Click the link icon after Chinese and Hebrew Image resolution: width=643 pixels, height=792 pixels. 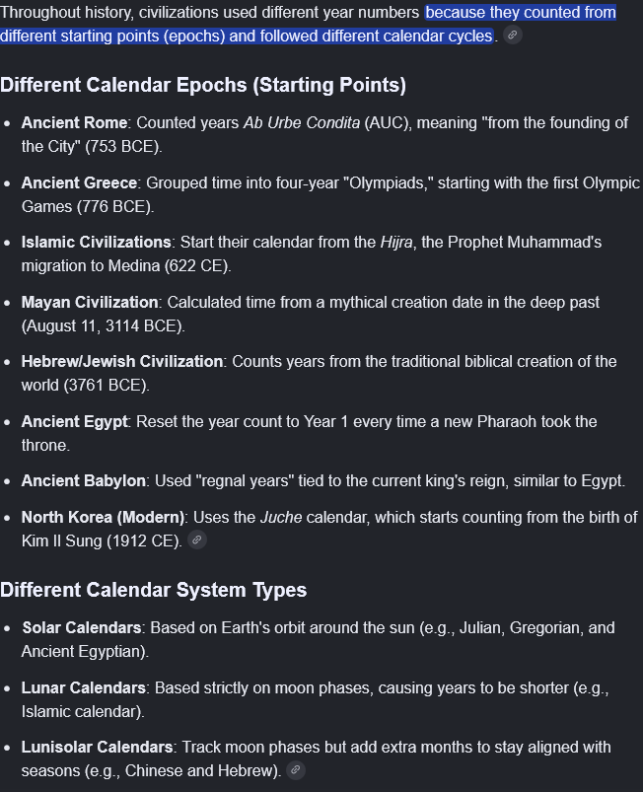pos(296,769)
